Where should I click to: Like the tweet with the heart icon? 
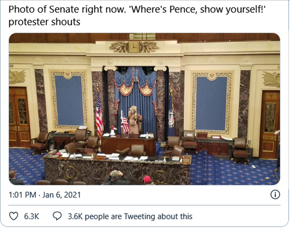(x=14, y=216)
